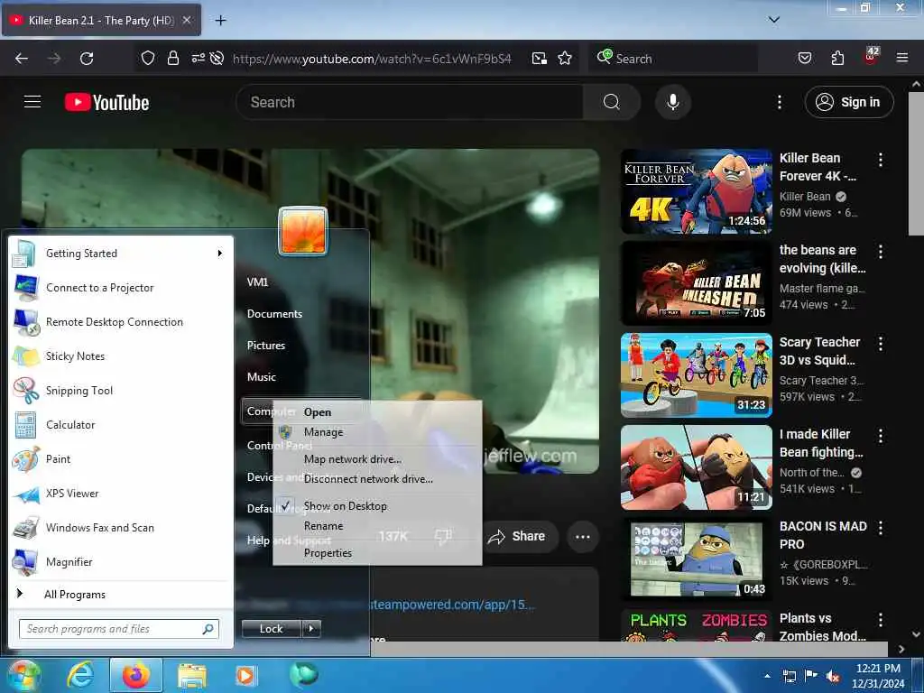Open list all tabs dropdown arrow
Image resolution: width=924 pixels, height=693 pixels.
pyautogui.click(x=773, y=20)
